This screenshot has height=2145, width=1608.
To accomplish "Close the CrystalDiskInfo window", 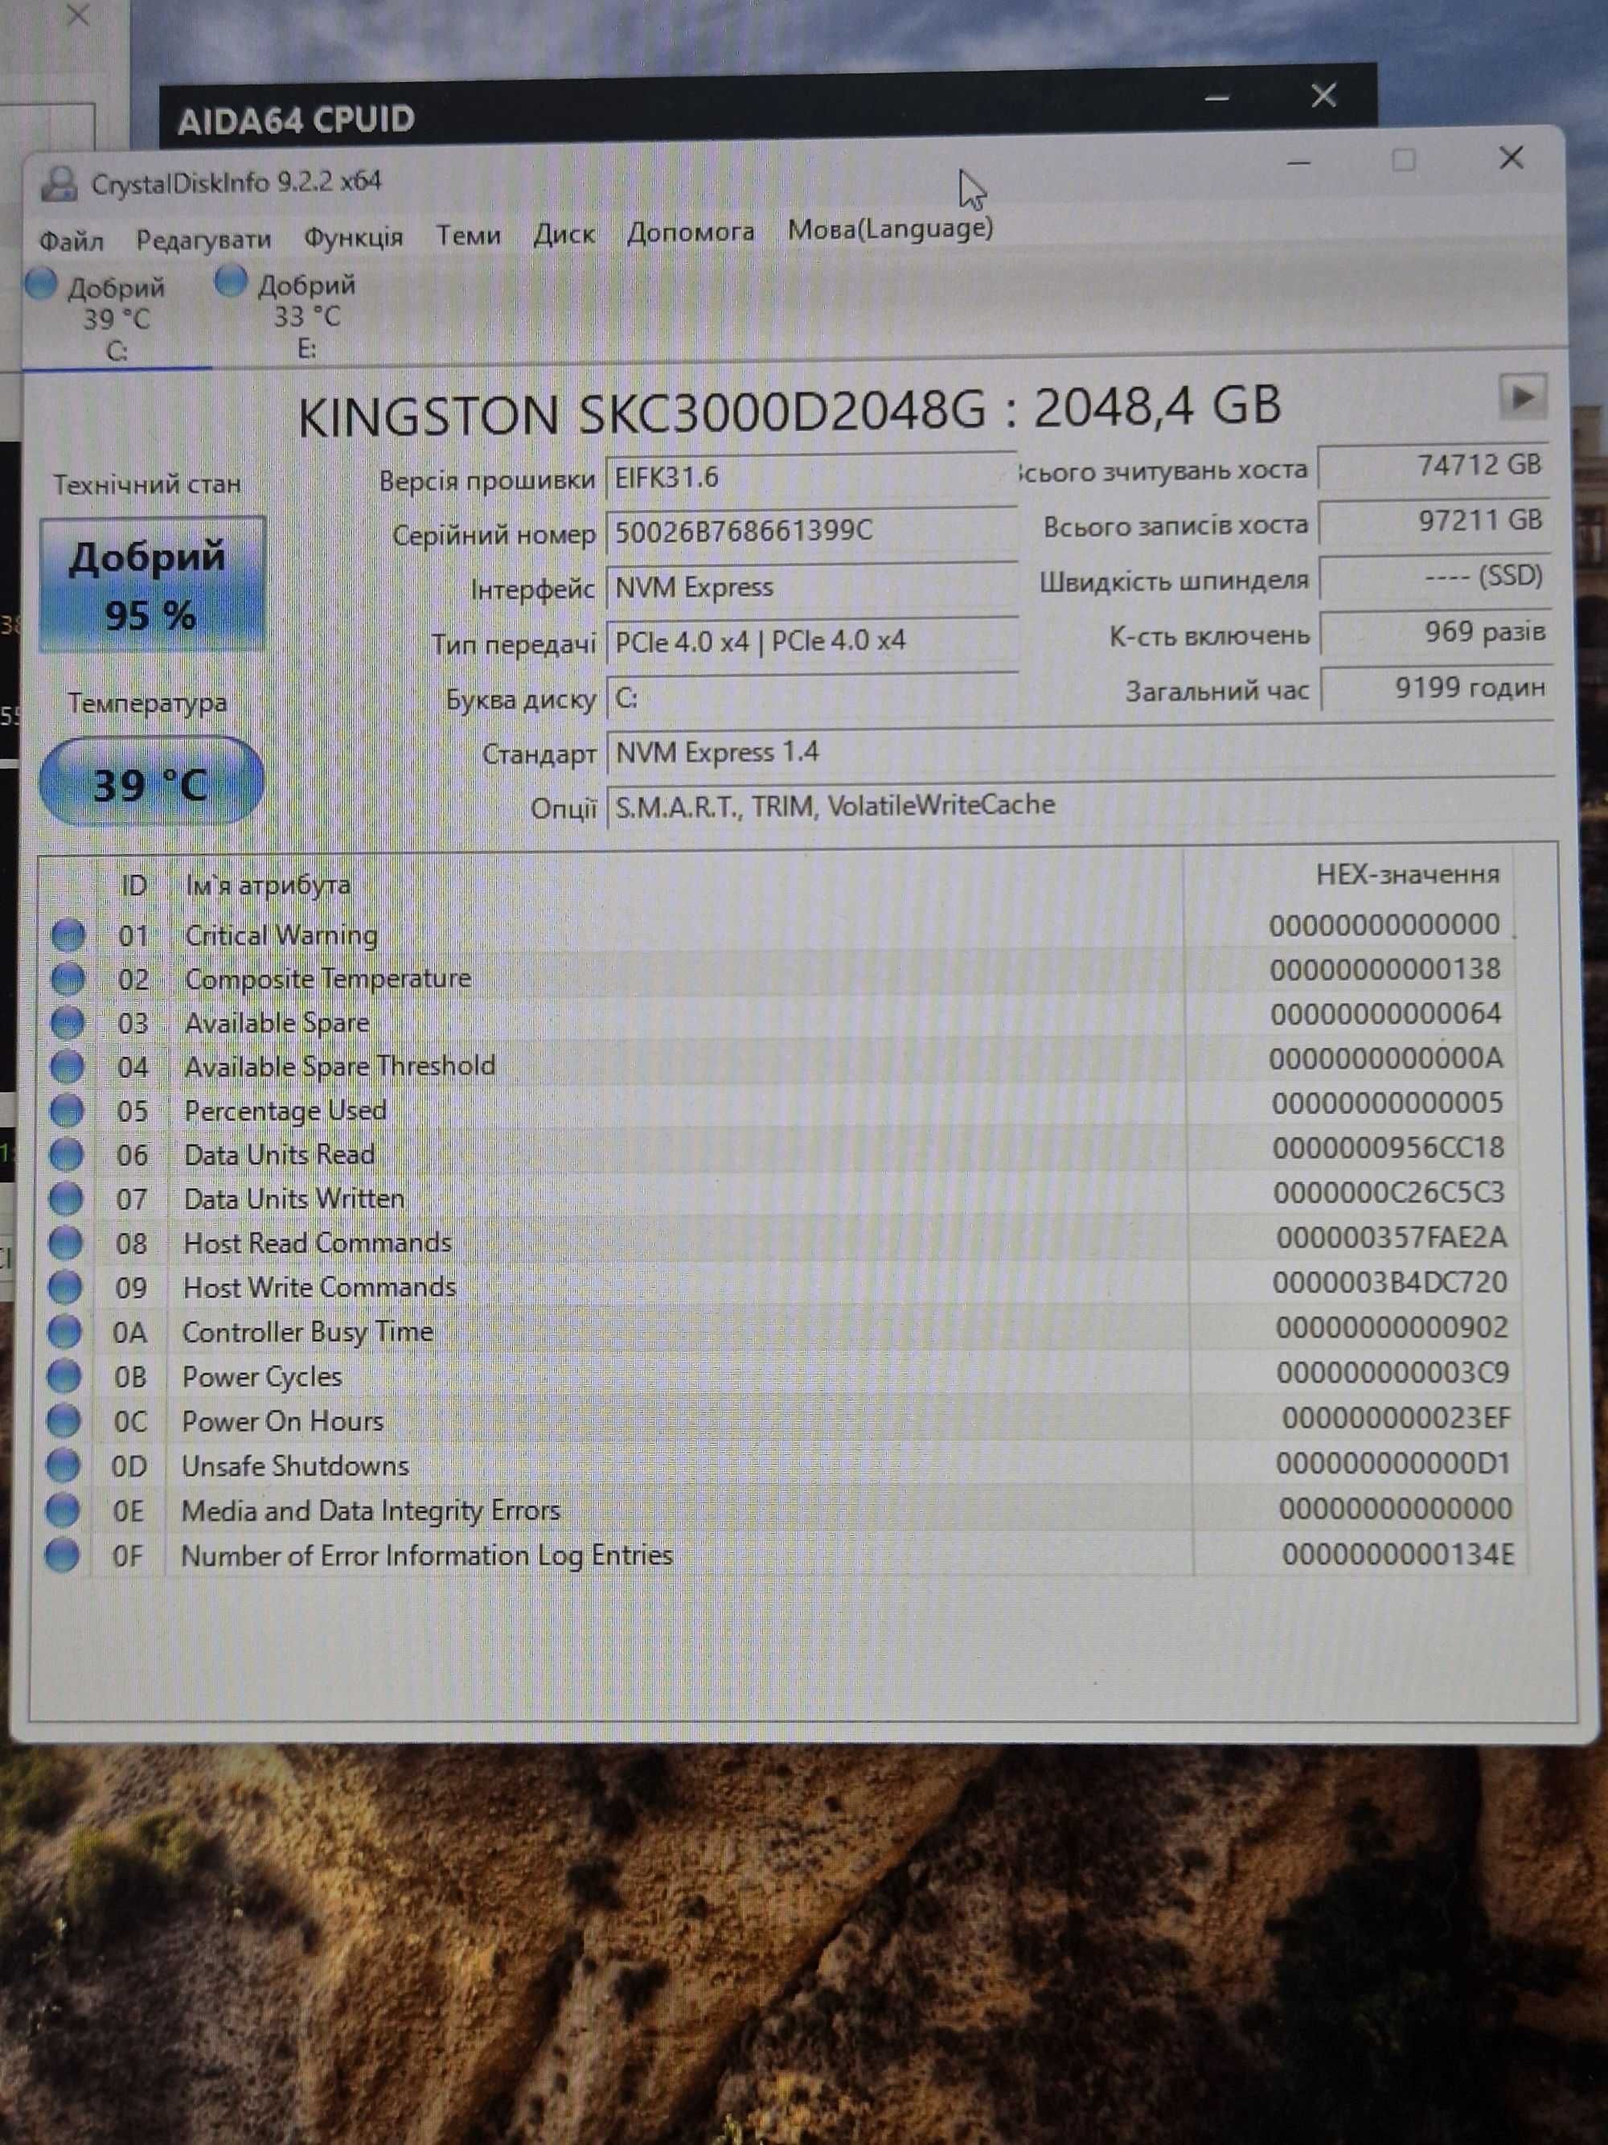I will click(x=1511, y=157).
